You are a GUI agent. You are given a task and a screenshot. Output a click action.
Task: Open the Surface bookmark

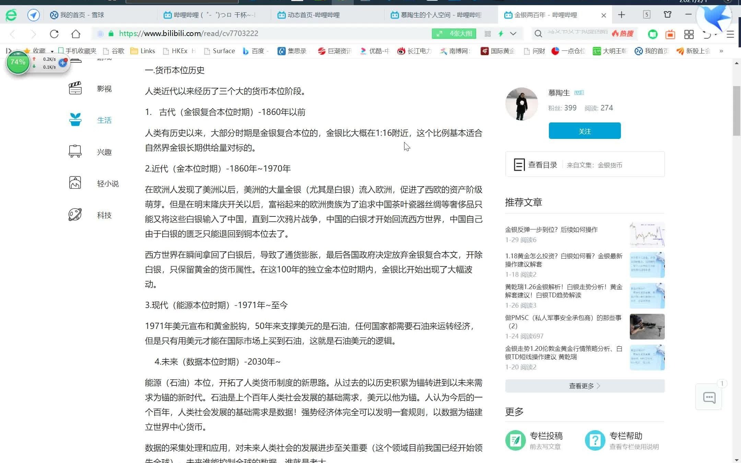(220, 51)
